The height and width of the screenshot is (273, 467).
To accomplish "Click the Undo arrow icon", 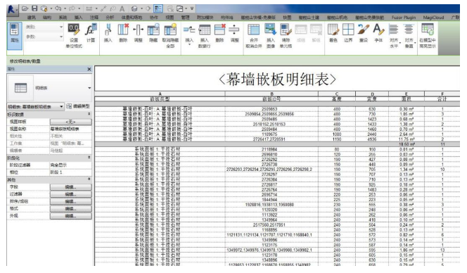I will (58, 8).
